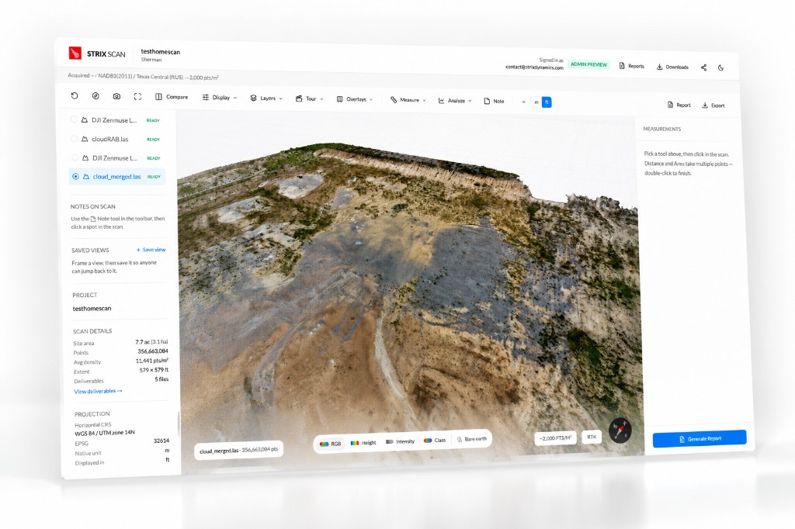Select the Note tool
This screenshot has width=795, height=529.
click(x=495, y=101)
